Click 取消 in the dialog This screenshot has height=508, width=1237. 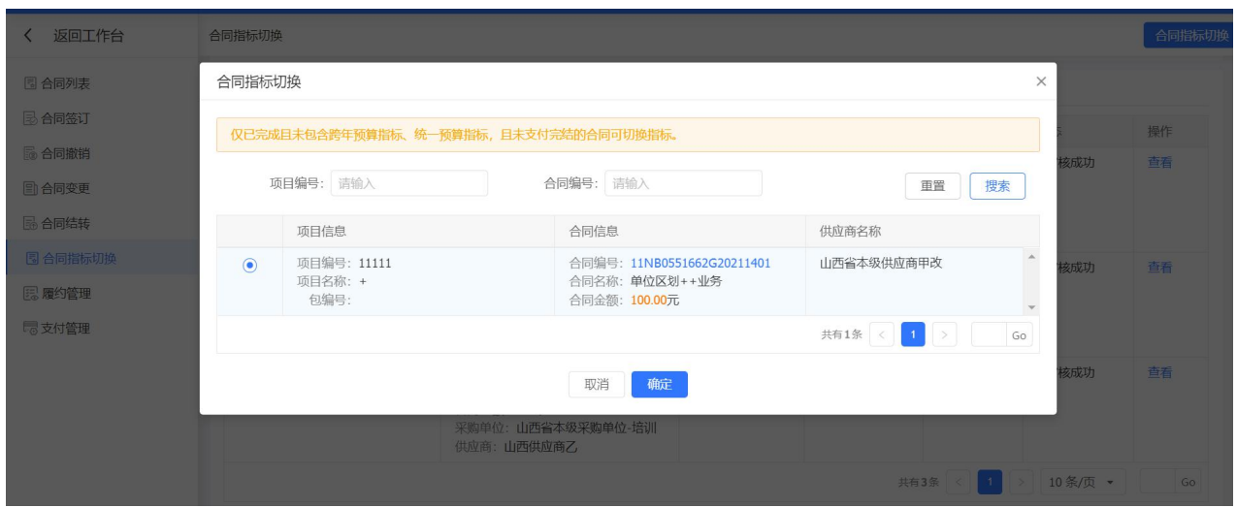pos(597,384)
